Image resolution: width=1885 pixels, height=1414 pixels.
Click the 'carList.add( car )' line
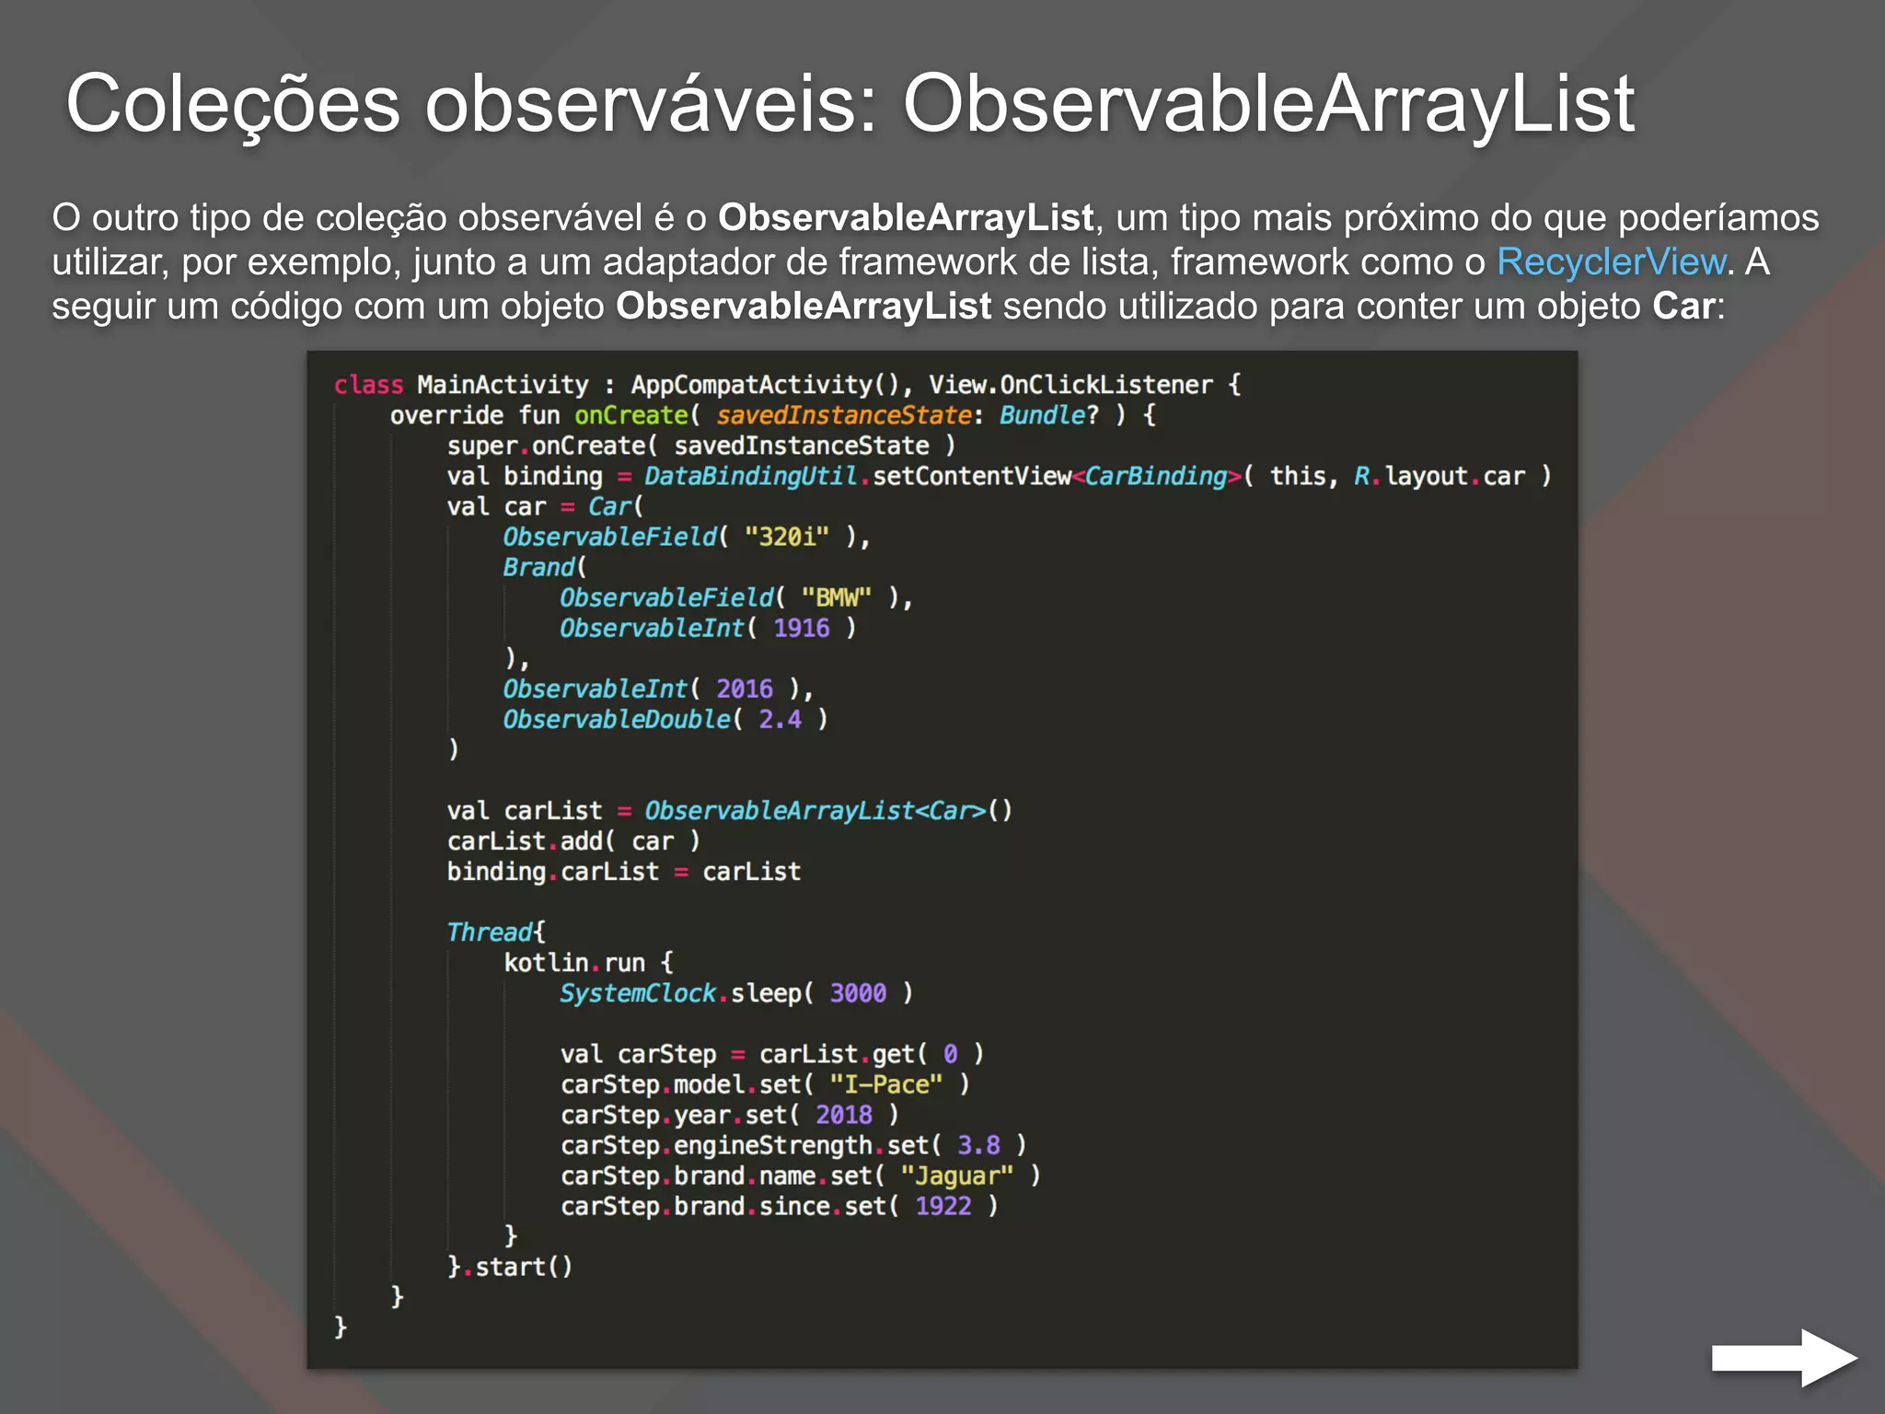573,840
